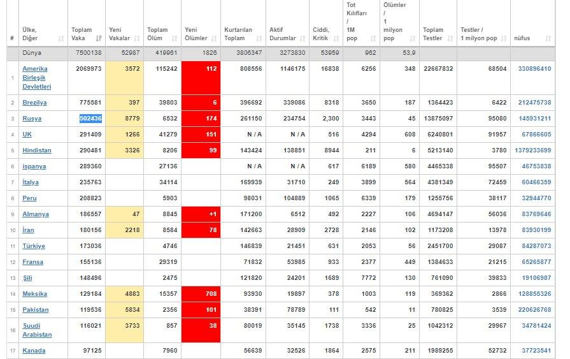This screenshot has width=570, height=359.
Task: Select Türkiye total deaths 4746
Action: [170, 246]
